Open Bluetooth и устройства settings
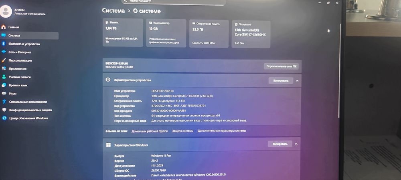 pyautogui.click(x=24, y=44)
